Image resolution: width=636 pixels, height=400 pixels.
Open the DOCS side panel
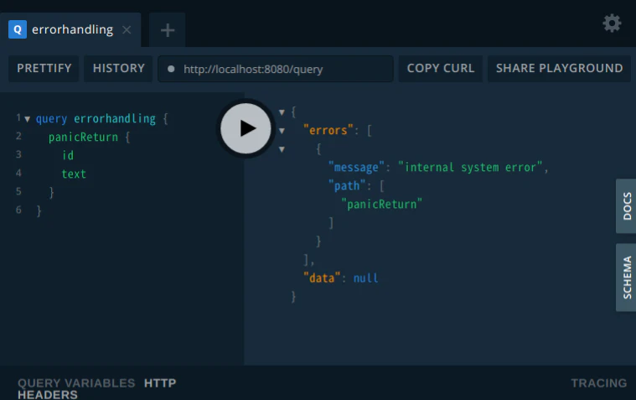(626, 206)
